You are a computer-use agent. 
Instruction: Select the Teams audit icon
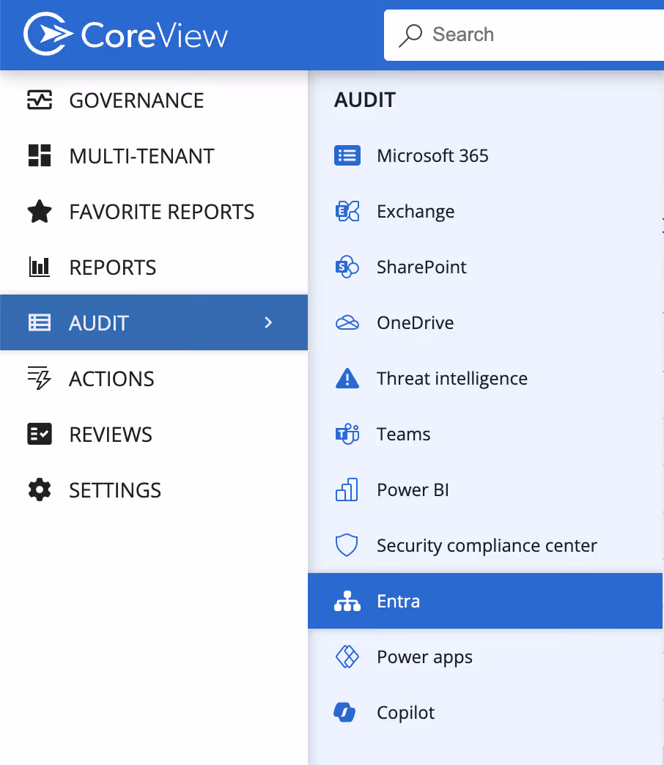click(347, 434)
